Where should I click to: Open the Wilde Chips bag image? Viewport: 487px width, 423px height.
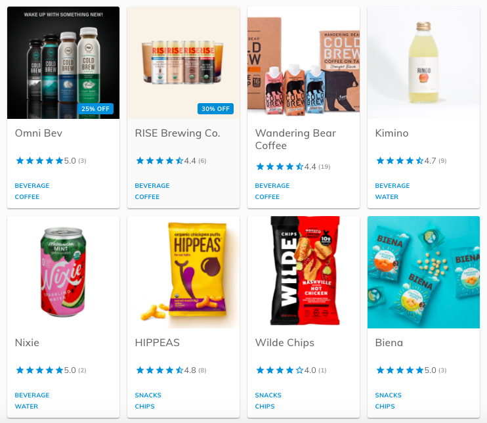(x=303, y=273)
